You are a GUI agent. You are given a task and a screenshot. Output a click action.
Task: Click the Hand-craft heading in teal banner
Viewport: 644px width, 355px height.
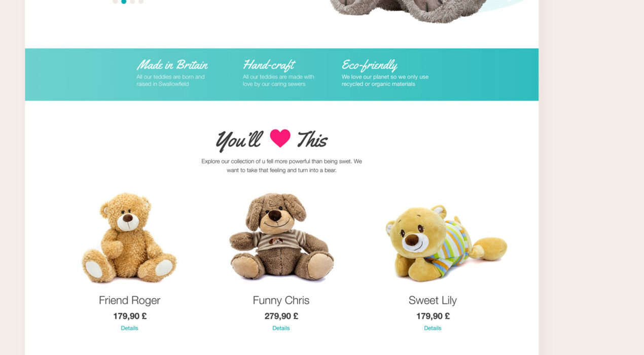[269, 65]
